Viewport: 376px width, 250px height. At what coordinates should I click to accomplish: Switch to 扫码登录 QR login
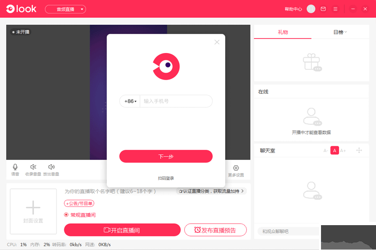click(166, 178)
